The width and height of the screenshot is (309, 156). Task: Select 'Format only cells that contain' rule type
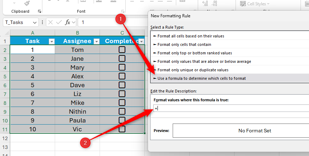coord(184,44)
